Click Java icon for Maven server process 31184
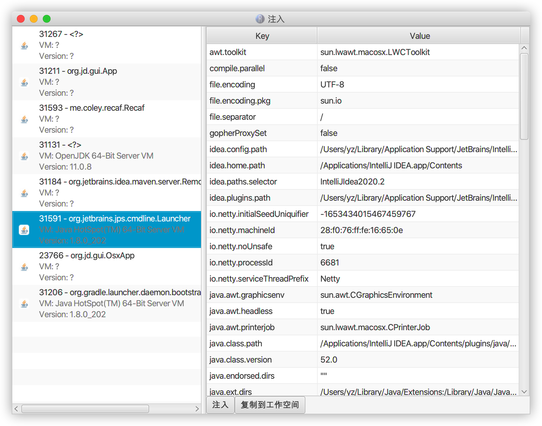 [24, 193]
